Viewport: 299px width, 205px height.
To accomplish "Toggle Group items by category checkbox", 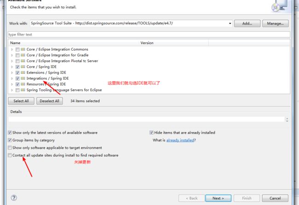I will click(x=10, y=140).
